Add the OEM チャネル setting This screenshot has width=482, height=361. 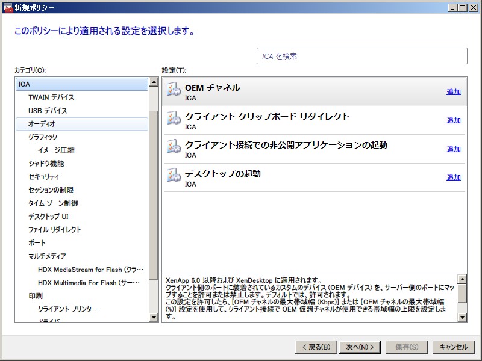(453, 92)
